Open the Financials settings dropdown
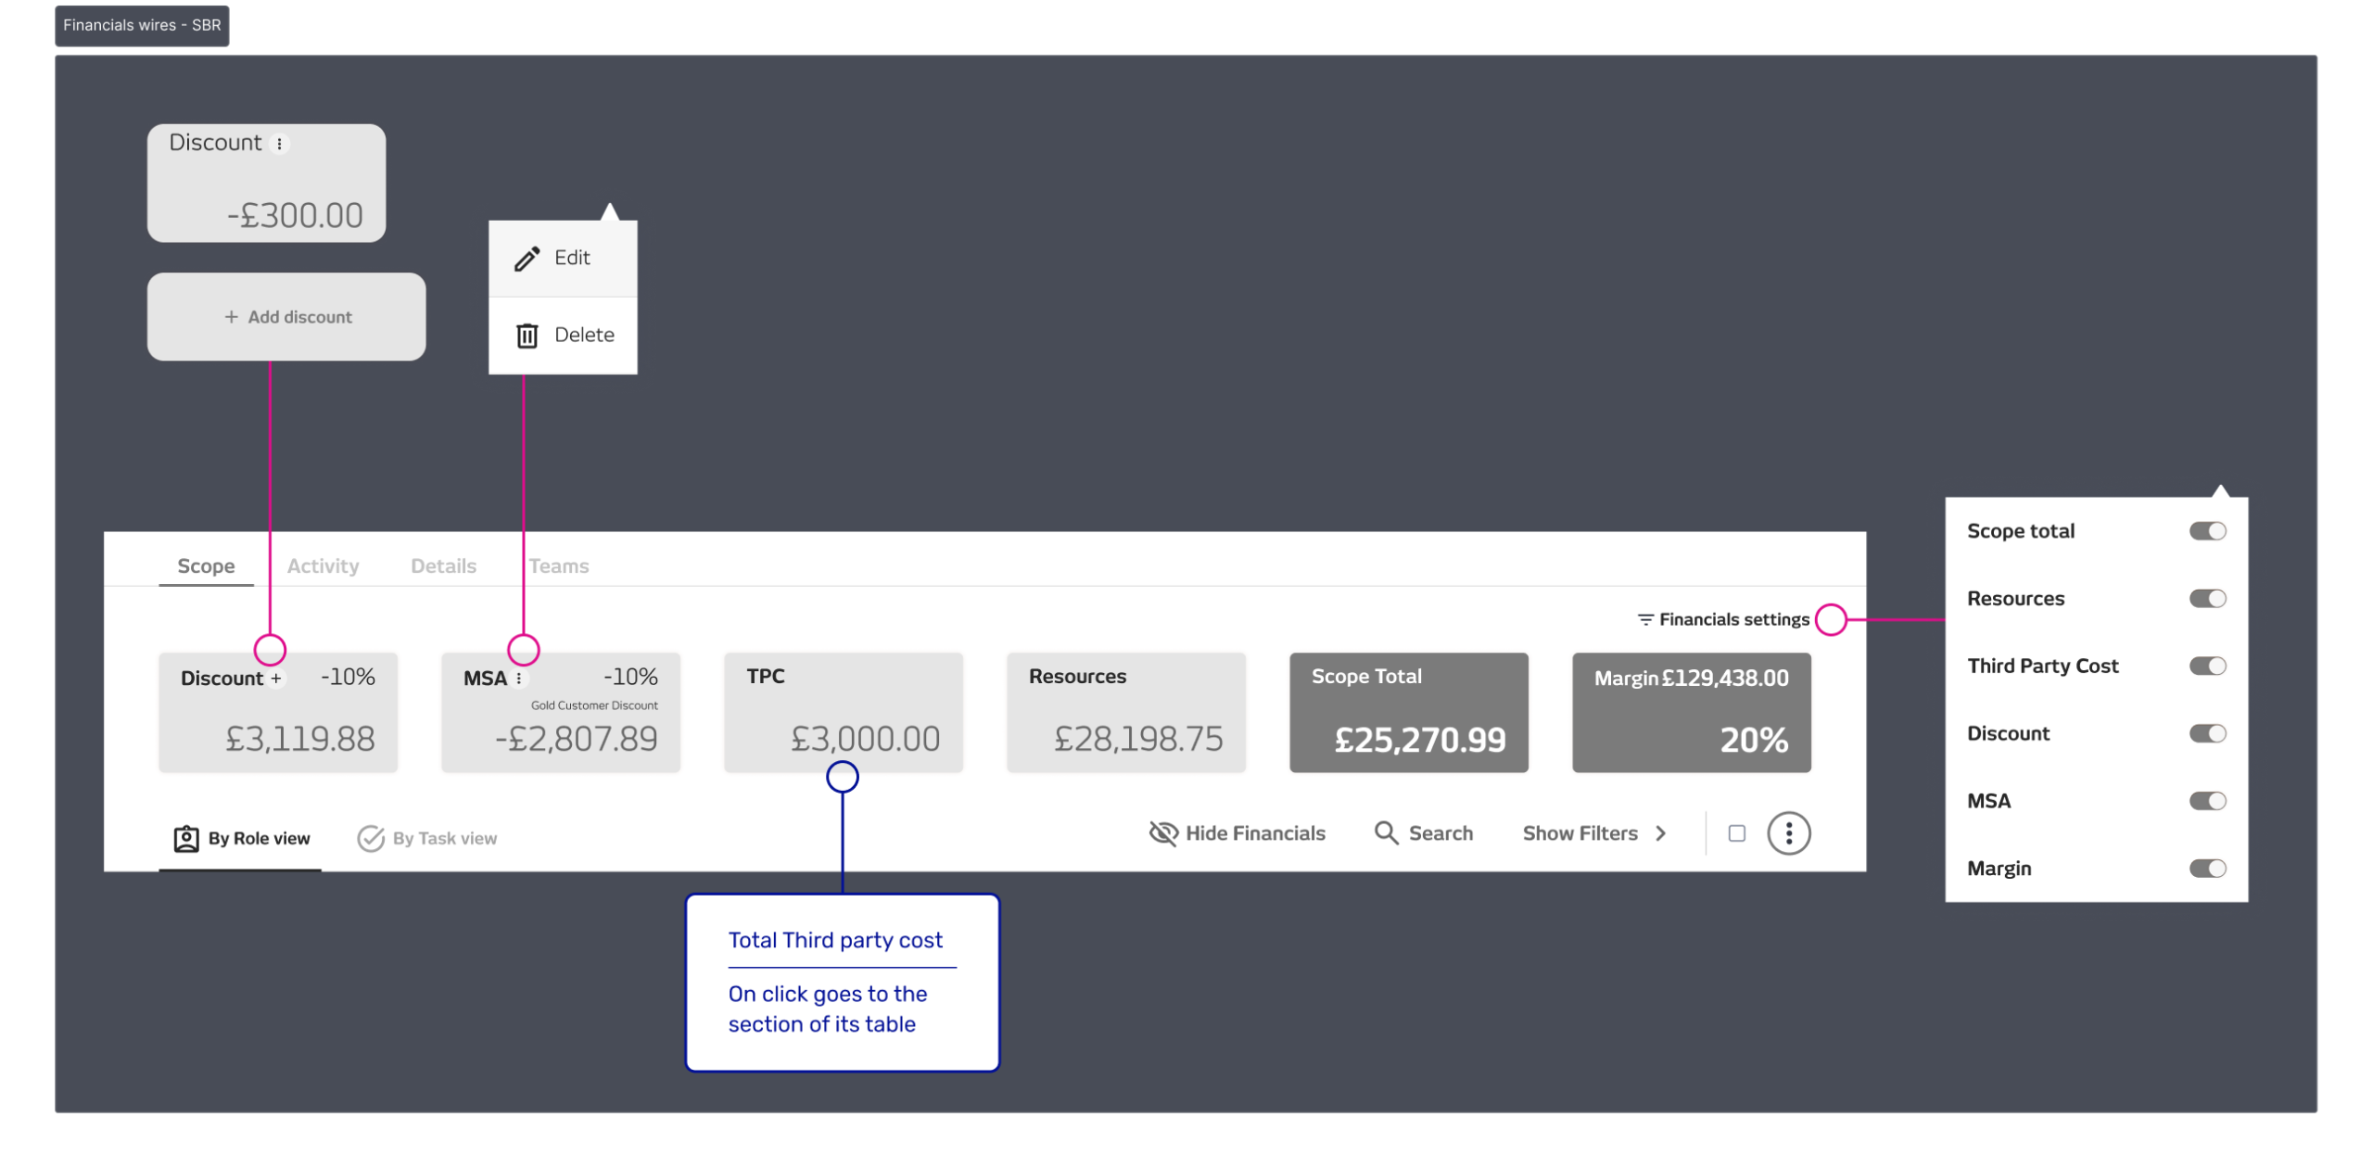 click(x=1723, y=619)
